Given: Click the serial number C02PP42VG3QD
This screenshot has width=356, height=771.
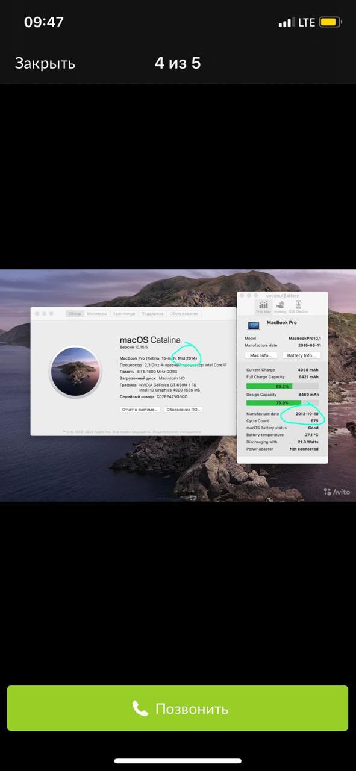Looking at the screenshot, I should (172, 397).
